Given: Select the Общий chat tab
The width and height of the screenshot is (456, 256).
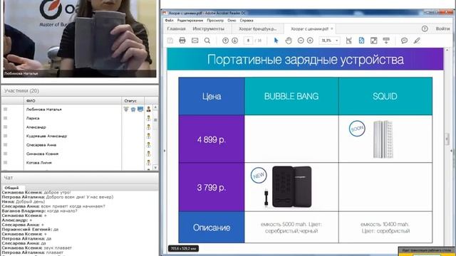Looking at the screenshot, I should [x=11, y=188].
